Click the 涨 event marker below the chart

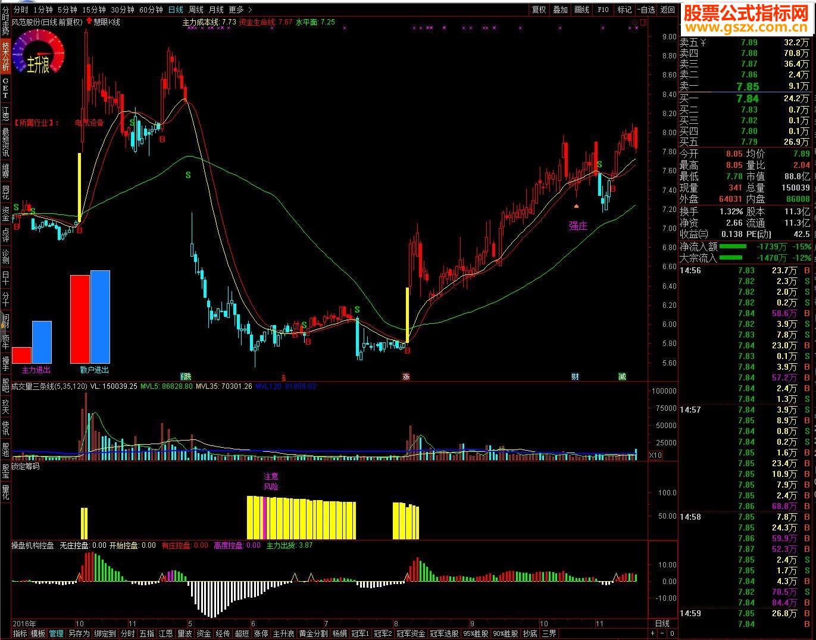point(406,376)
